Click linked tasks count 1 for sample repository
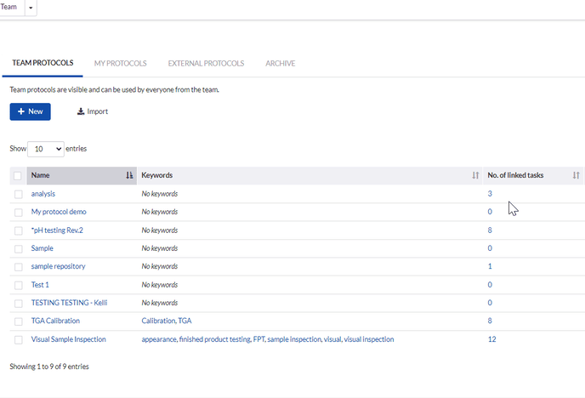 click(490, 266)
